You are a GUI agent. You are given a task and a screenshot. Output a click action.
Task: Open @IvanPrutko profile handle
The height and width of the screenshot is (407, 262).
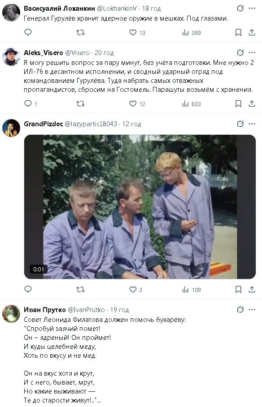click(86, 310)
